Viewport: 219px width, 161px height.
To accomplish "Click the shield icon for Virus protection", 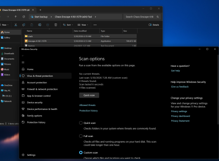I will [23, 76].
